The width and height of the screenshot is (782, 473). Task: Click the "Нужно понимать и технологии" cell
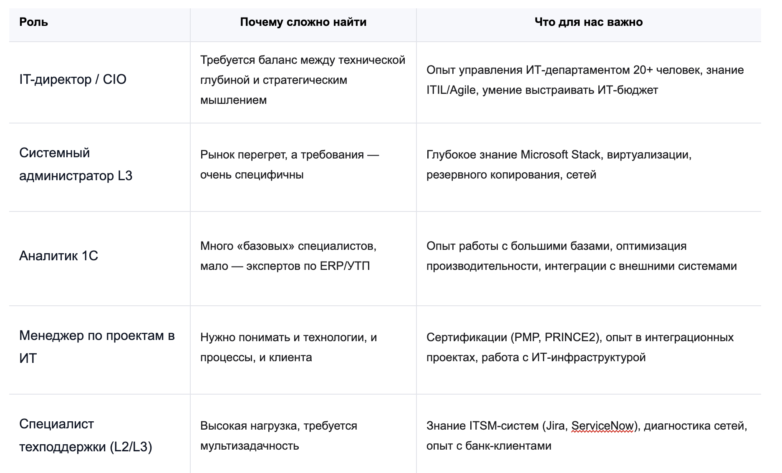[x=288, y=347]
